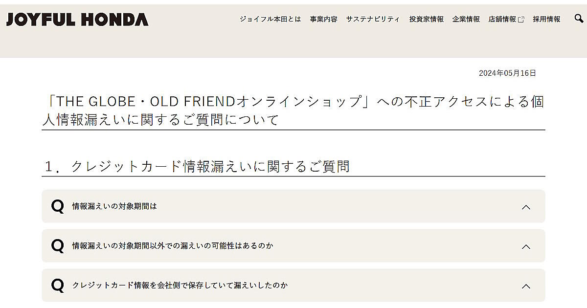Screen dimensions: 587x308
Task: Click question text 情報漏えいの対象期間は
Action: click(114, 206)
